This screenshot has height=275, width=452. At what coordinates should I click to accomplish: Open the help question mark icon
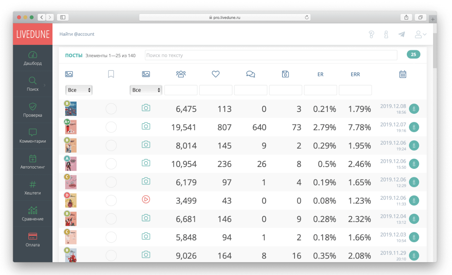point(371,34)
